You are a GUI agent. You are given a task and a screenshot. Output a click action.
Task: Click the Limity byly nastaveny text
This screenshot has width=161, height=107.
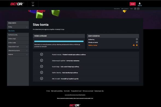tap(73, 61)
